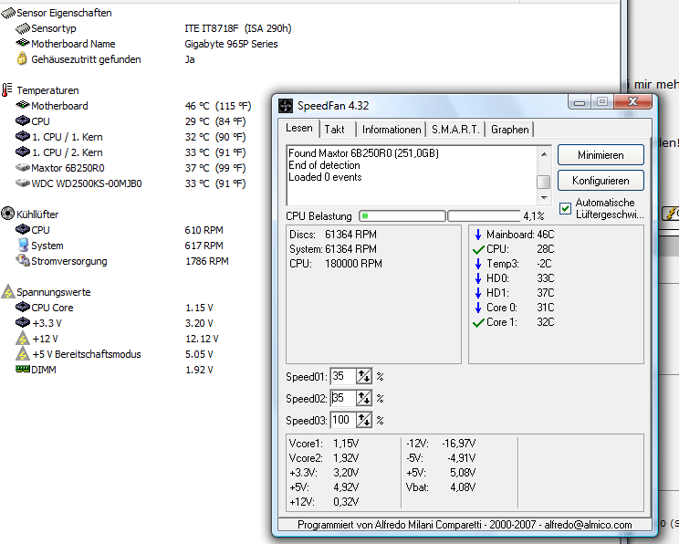Click the 'Temp3: -2C' reading

[518, 264]
